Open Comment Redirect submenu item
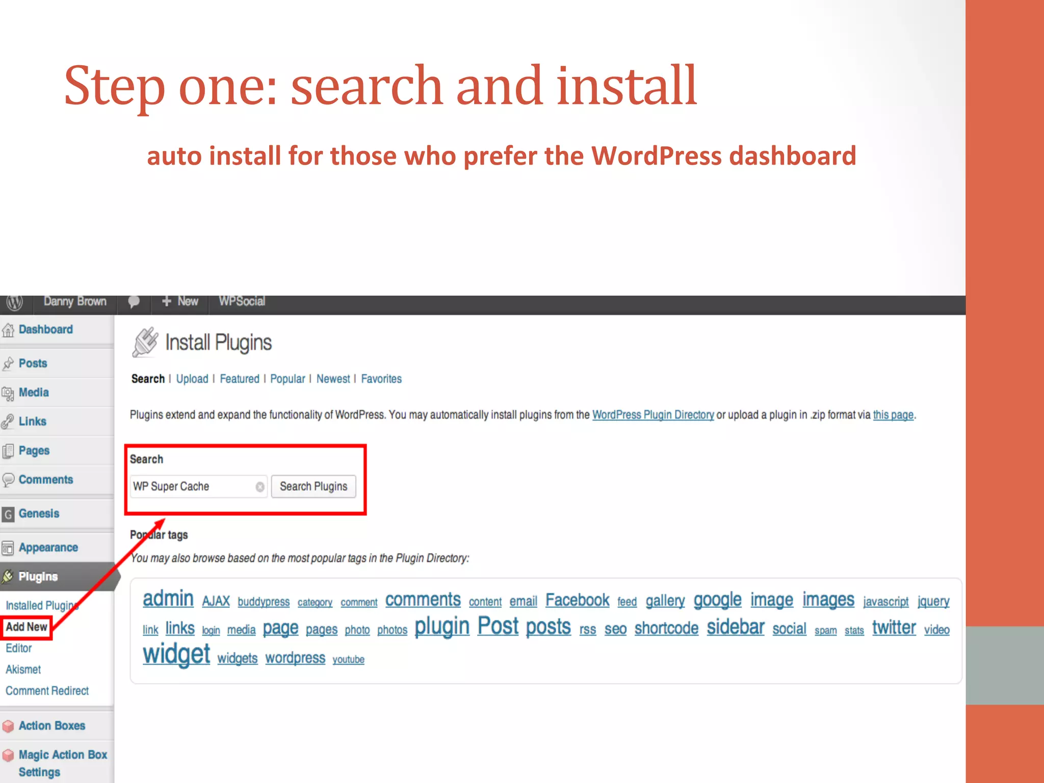 (47, 691)
